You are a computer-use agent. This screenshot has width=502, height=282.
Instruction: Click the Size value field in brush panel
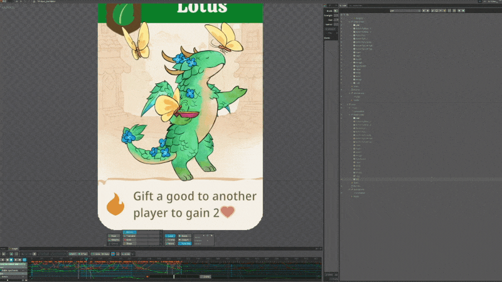[336, 20]
